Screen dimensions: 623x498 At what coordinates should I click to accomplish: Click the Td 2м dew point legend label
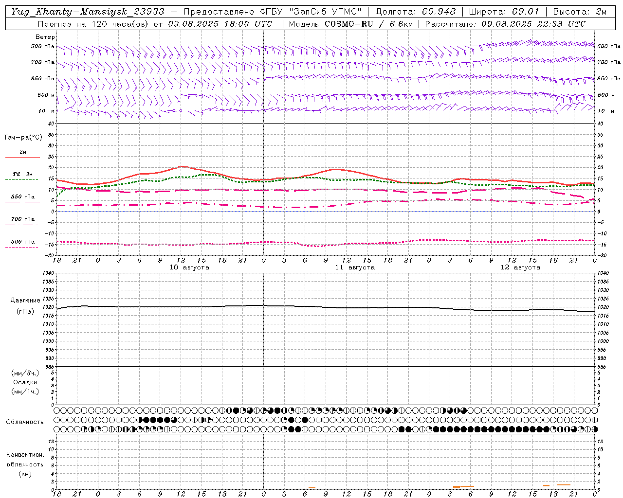[x=22, y=174]
